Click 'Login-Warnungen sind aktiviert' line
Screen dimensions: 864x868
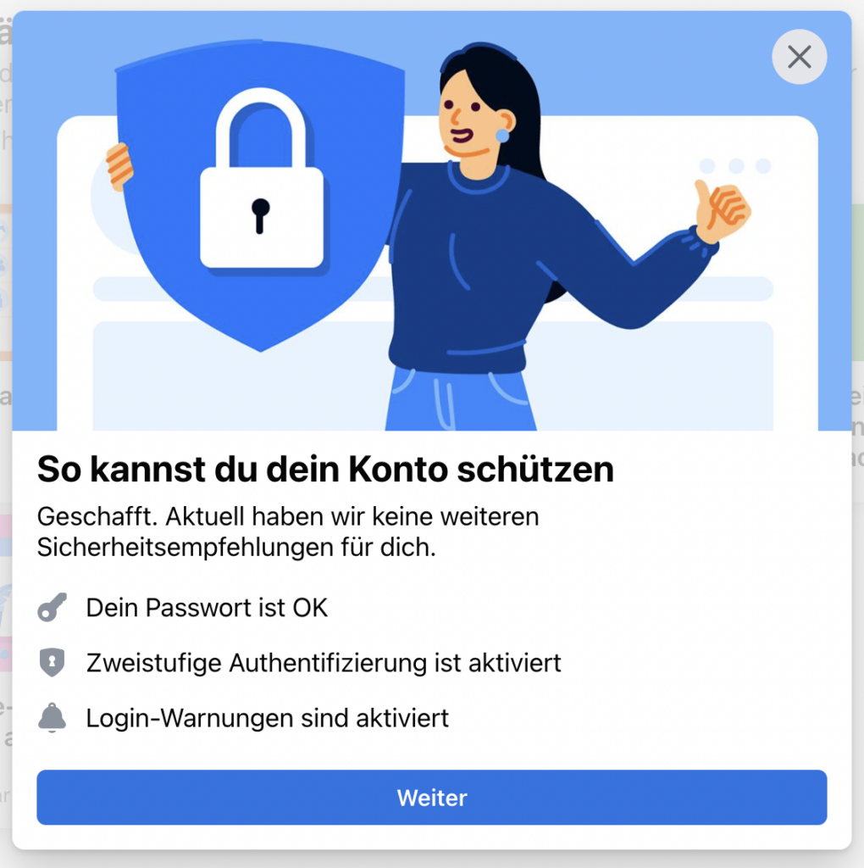tap(267, 718)
